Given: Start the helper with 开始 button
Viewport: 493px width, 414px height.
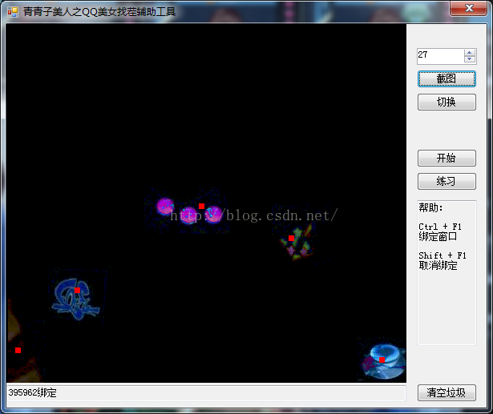Looking at the screenshot, I should coord(447,158).
